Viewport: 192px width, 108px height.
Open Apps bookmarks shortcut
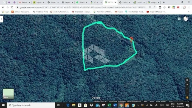click(x=5, y=12)
